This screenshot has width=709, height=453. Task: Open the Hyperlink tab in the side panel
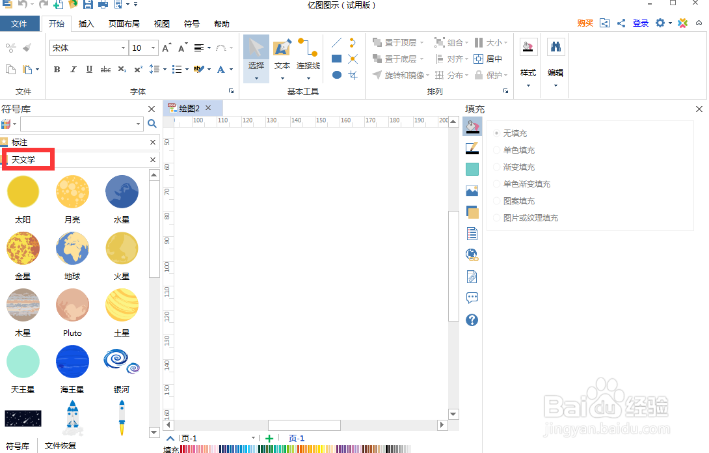pyautogui.click(x=472, y=254)
